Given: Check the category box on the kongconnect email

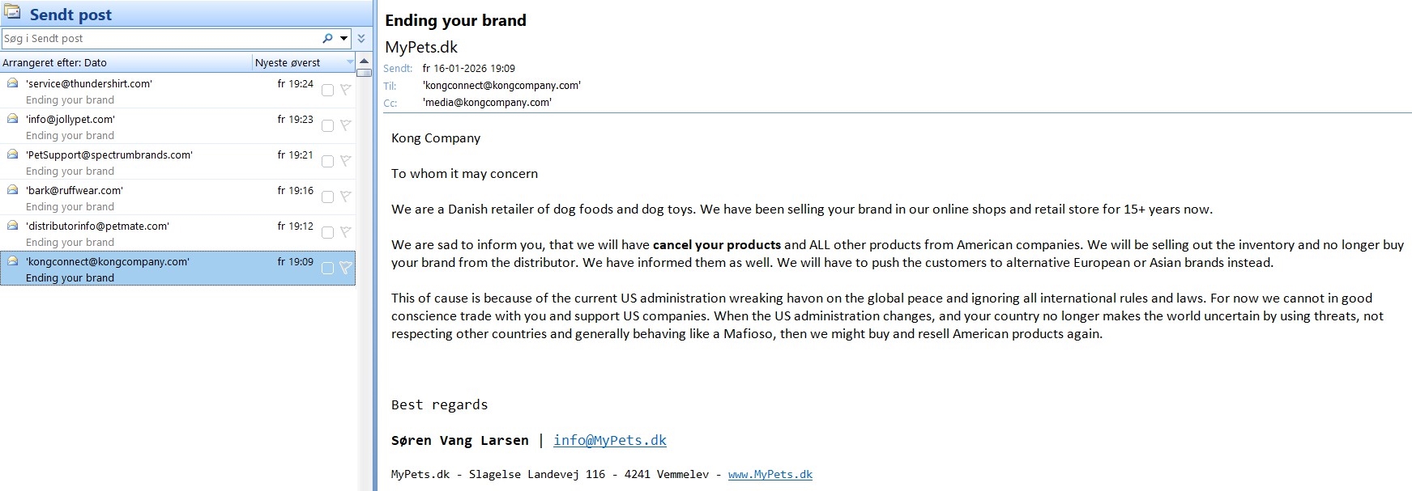Looking at the screenshot, I should point(327,268).
